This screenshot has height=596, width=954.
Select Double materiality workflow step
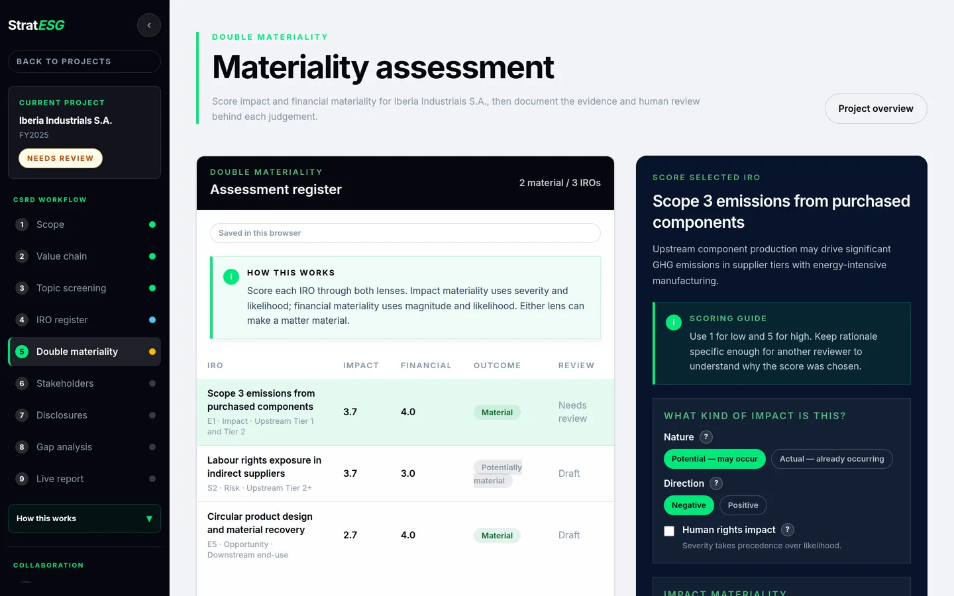click(84, 352)
